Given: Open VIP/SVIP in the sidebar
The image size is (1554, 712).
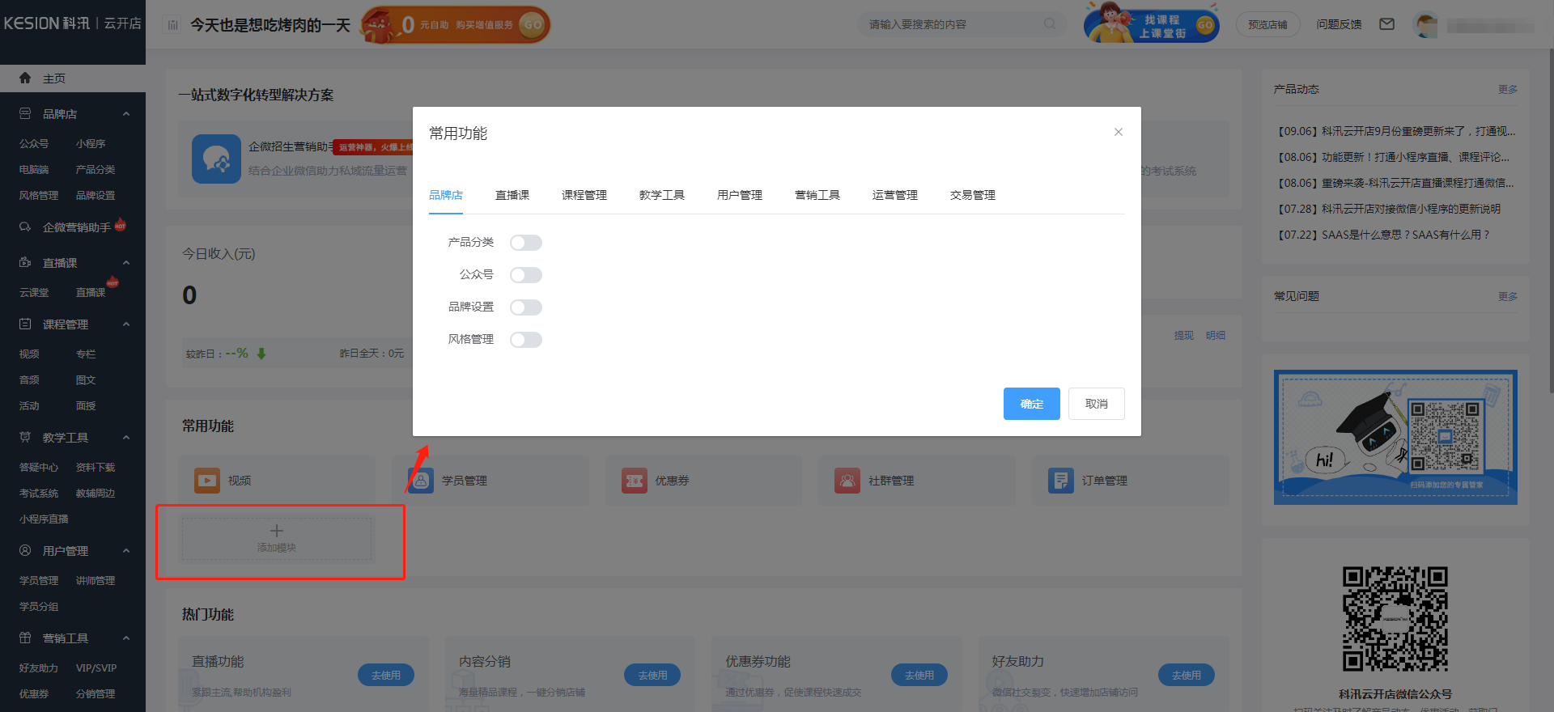Looking at the screenshot, I should coord(96,667).
